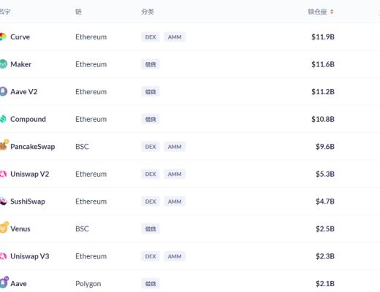Viewport: 380px width, 292px height.
Task: Click the $10.8B locked value
Action: click(323, 119)
